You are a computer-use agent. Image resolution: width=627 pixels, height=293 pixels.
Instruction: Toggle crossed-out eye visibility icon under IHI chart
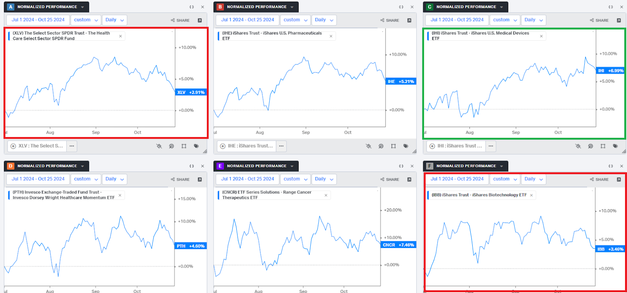point(578,146)
